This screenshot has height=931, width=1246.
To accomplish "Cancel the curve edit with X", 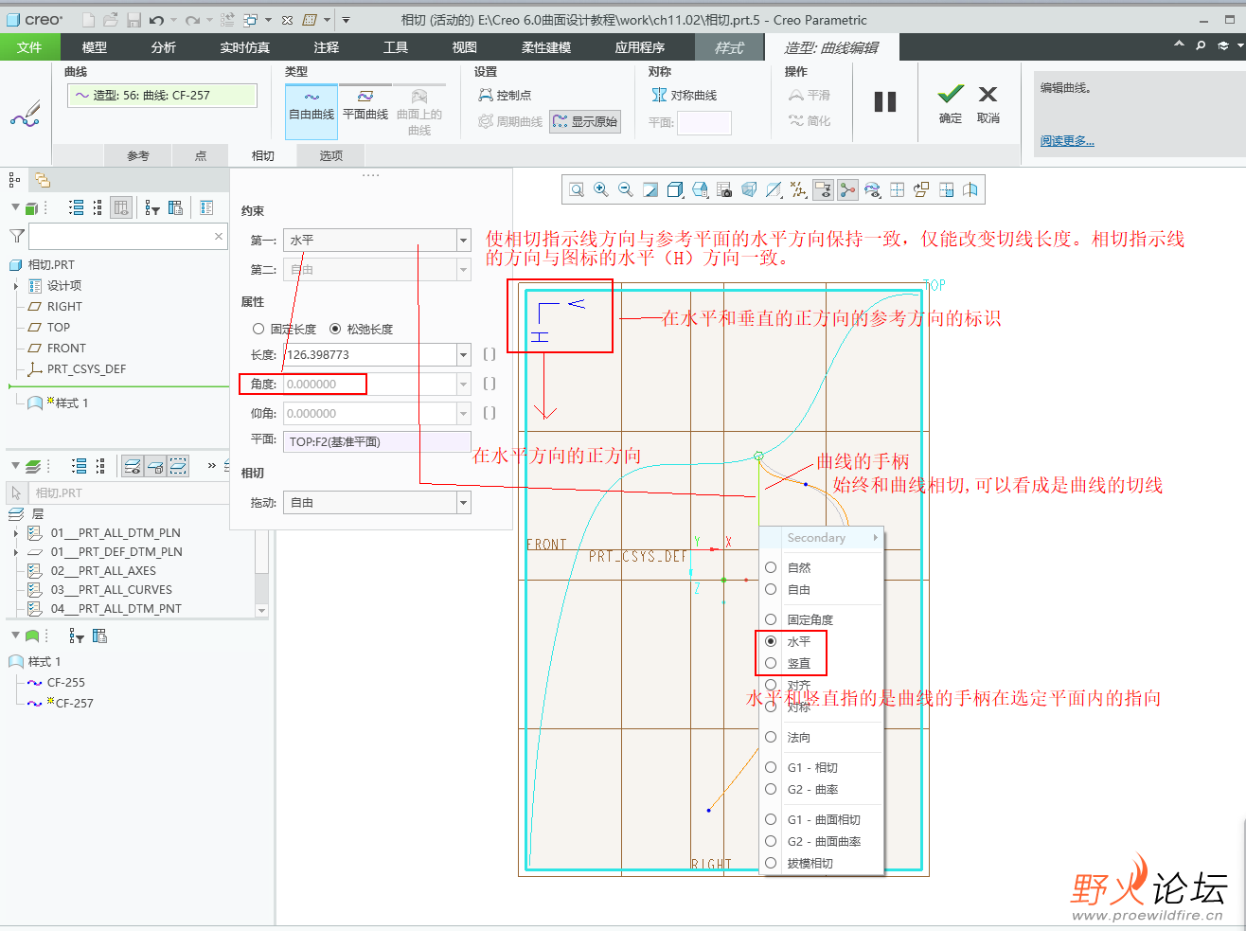I will [988, 104].
